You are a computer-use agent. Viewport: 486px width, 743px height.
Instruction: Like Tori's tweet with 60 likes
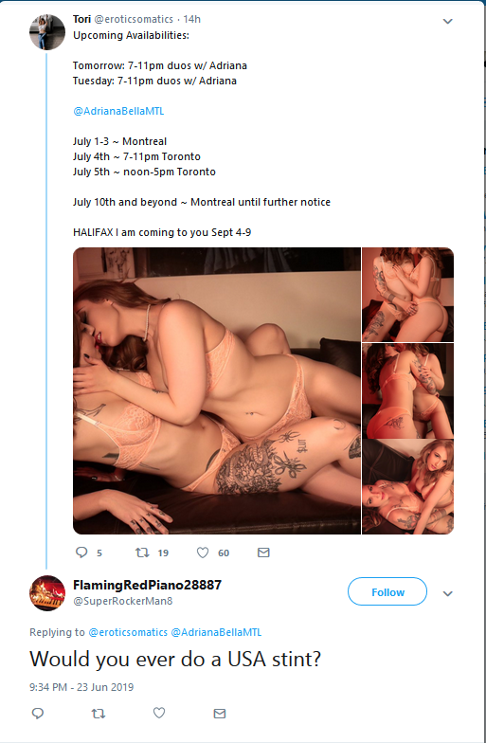[x=203, y=553]
